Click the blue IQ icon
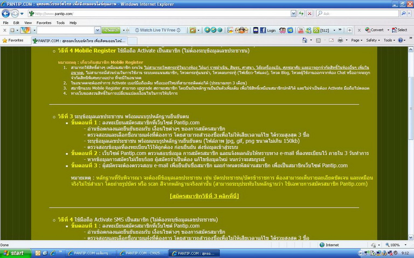 click(290, 30)
